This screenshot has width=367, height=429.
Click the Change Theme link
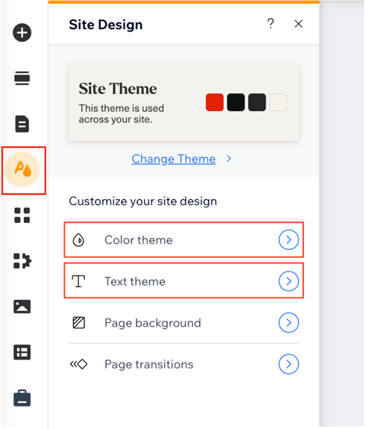(175, 160)
